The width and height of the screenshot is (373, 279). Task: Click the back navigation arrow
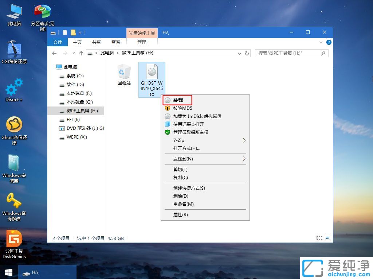pos(54,53)
